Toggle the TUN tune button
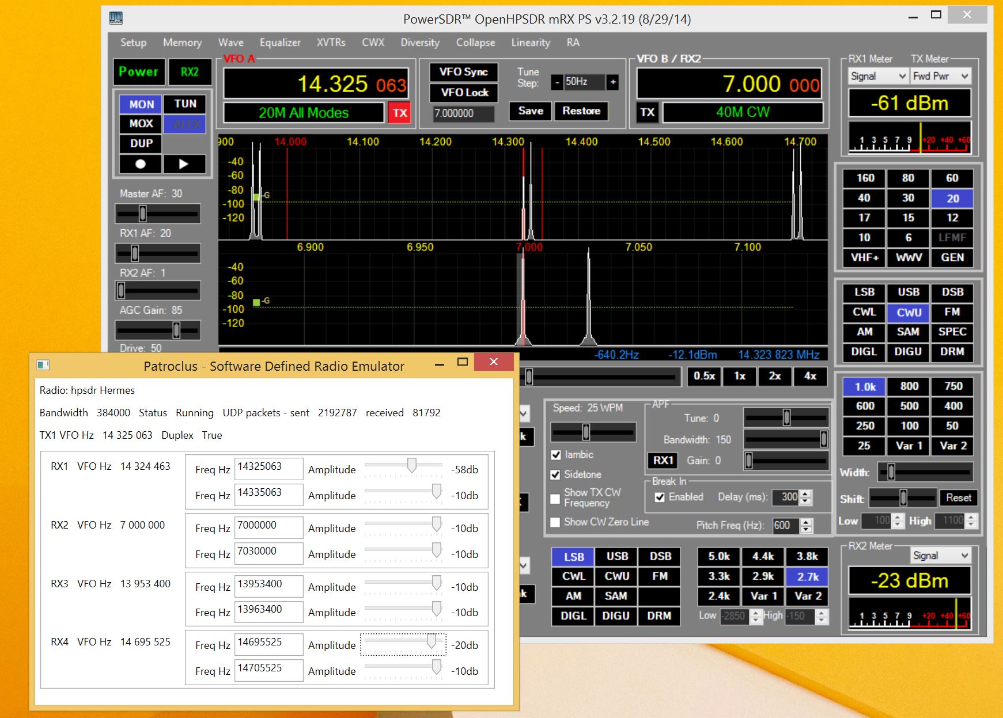The width and height of the screenshot is (1003, 718). (185, 104)
